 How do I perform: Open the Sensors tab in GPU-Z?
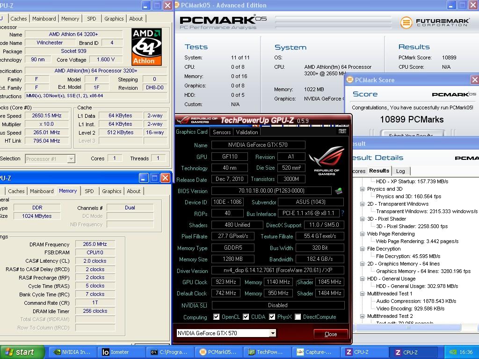pos(222,132)
